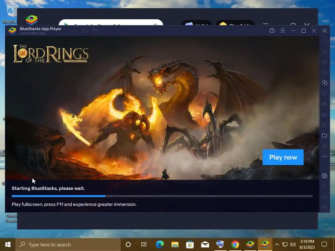This screenshot has width=335, height=251.
Task: Open the BlueStacks hamburger menu
Action: pyautogui.click(x=283, y=31)
